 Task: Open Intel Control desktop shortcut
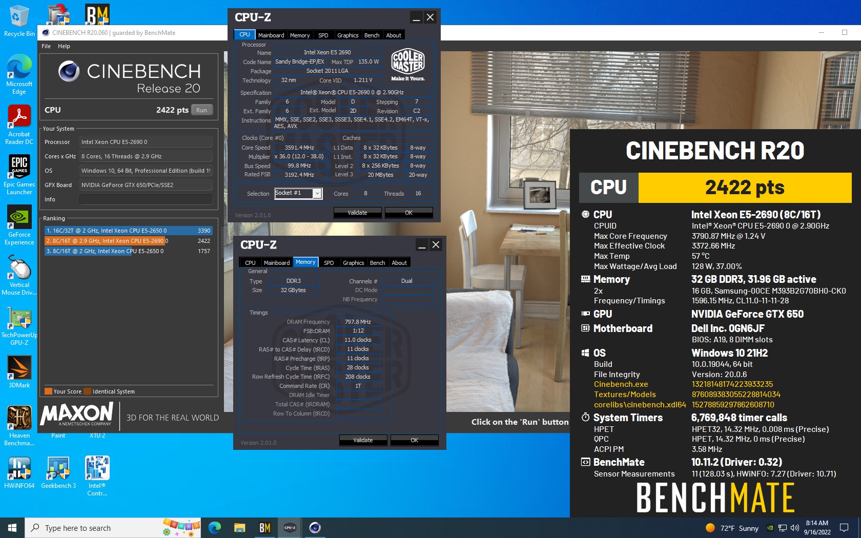97,476
